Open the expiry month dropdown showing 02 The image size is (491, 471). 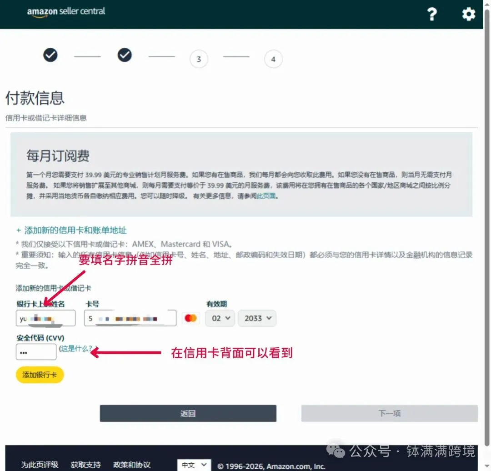click(220, 318)
